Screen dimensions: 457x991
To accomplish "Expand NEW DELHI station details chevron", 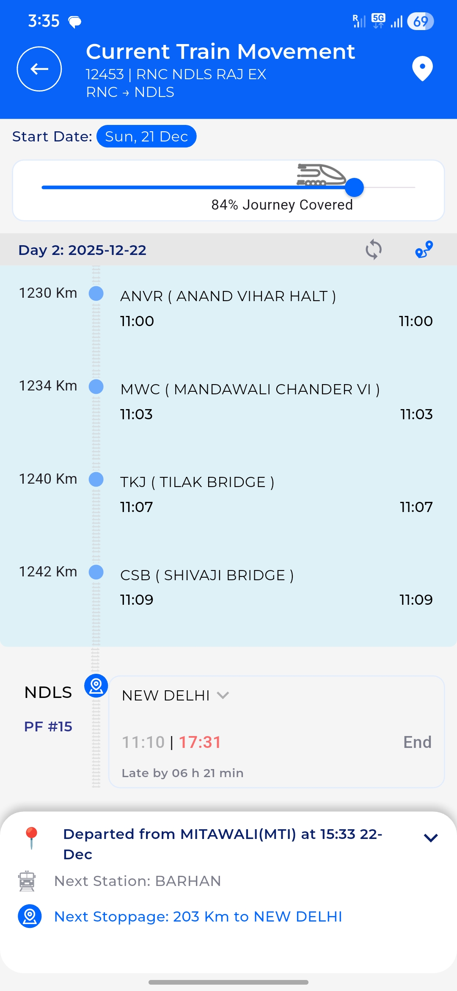I will [x=223, y=695].
